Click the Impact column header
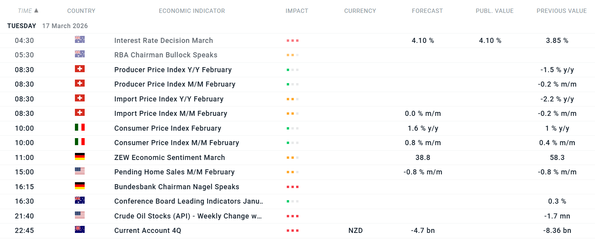Image resolution: width=595 pixels, height=245 pixels. coord(297,11)
